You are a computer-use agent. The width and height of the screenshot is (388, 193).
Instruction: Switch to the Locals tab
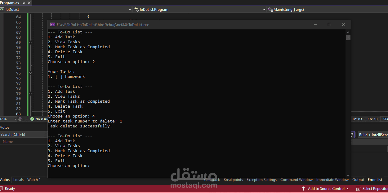18,180
